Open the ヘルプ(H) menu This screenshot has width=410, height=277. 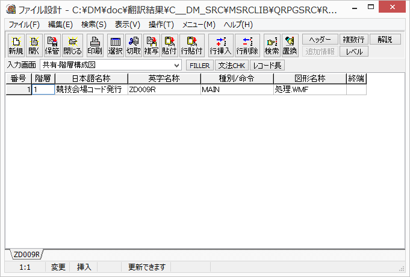pyautogui.click(x=238, y=25)
